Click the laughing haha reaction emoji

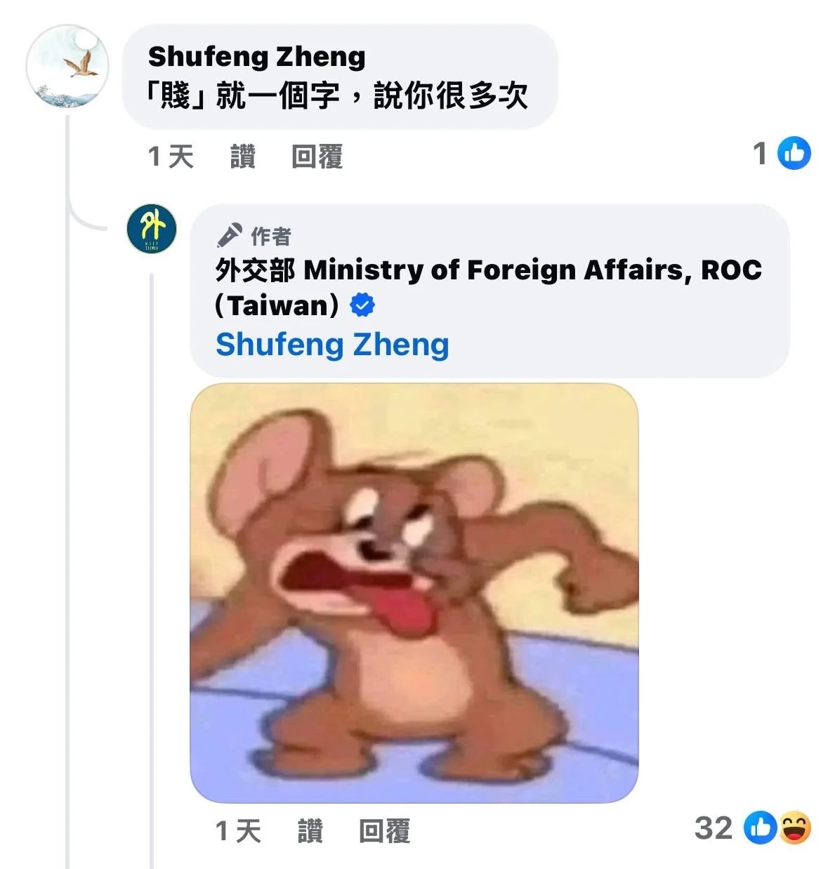[x=794, y=828]
